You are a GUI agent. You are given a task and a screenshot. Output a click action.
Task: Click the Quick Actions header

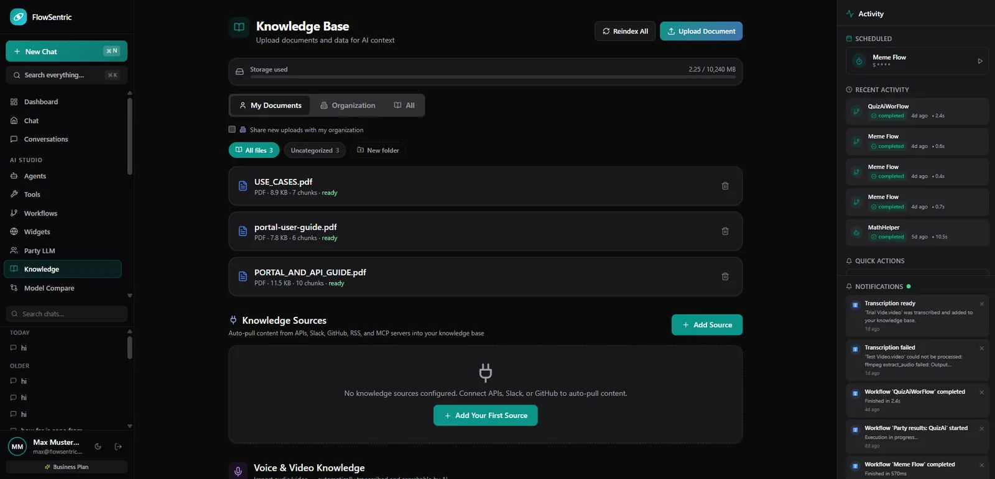point(876,261)
